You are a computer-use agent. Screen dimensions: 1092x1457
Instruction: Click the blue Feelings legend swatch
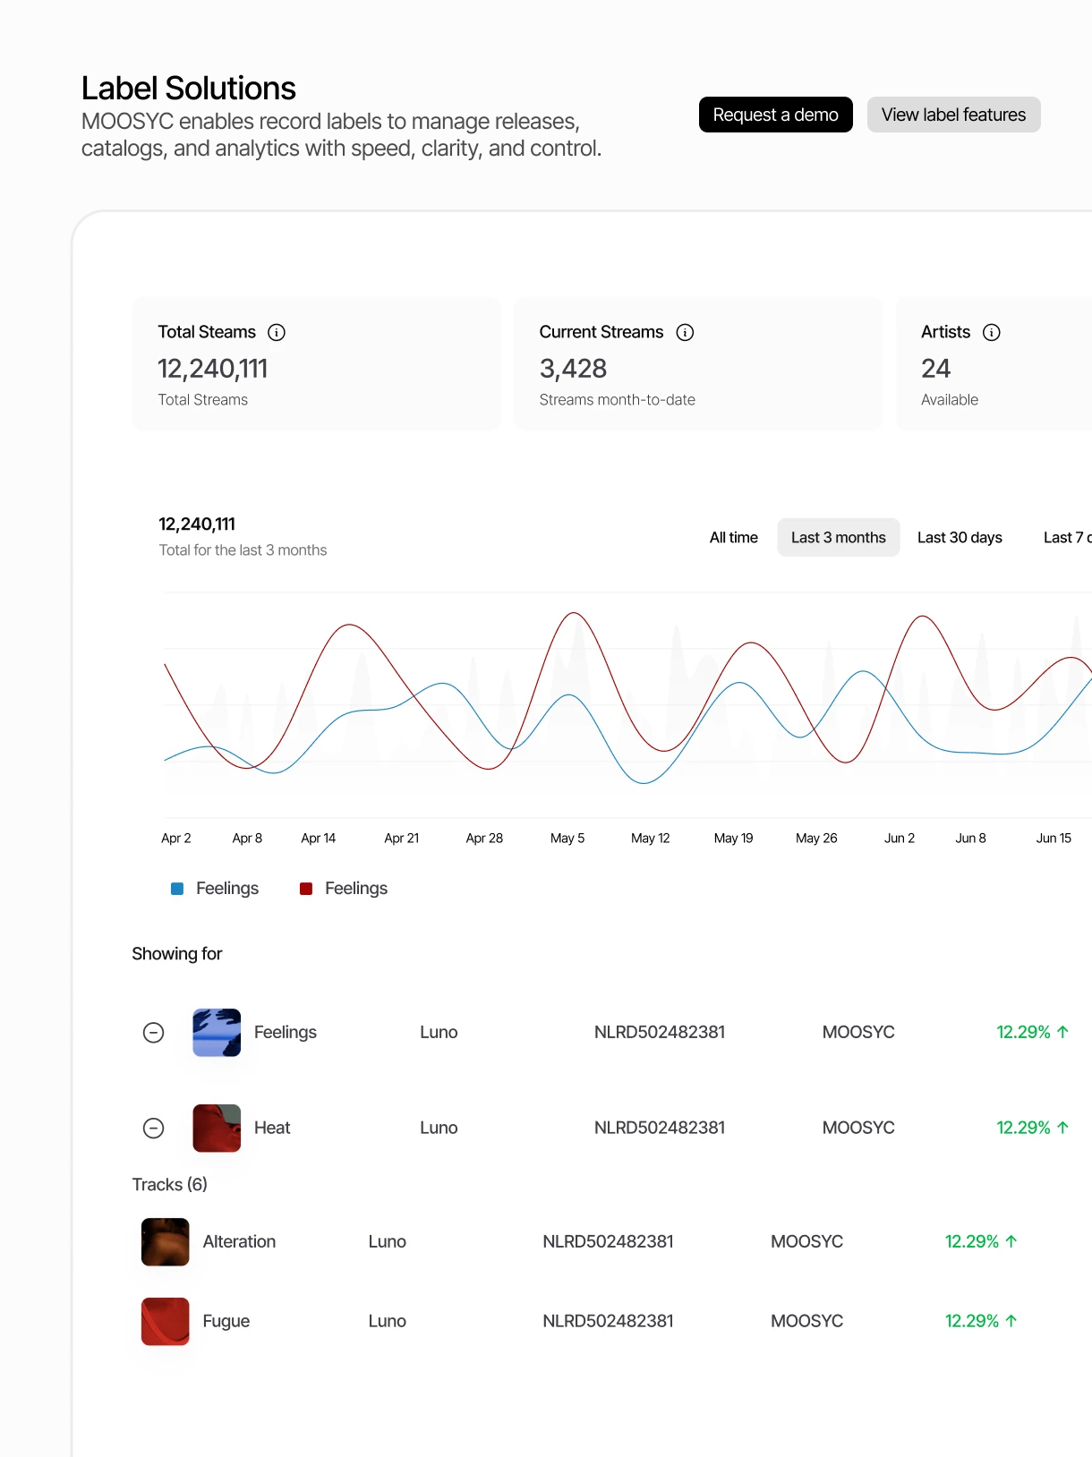(177, 889)
